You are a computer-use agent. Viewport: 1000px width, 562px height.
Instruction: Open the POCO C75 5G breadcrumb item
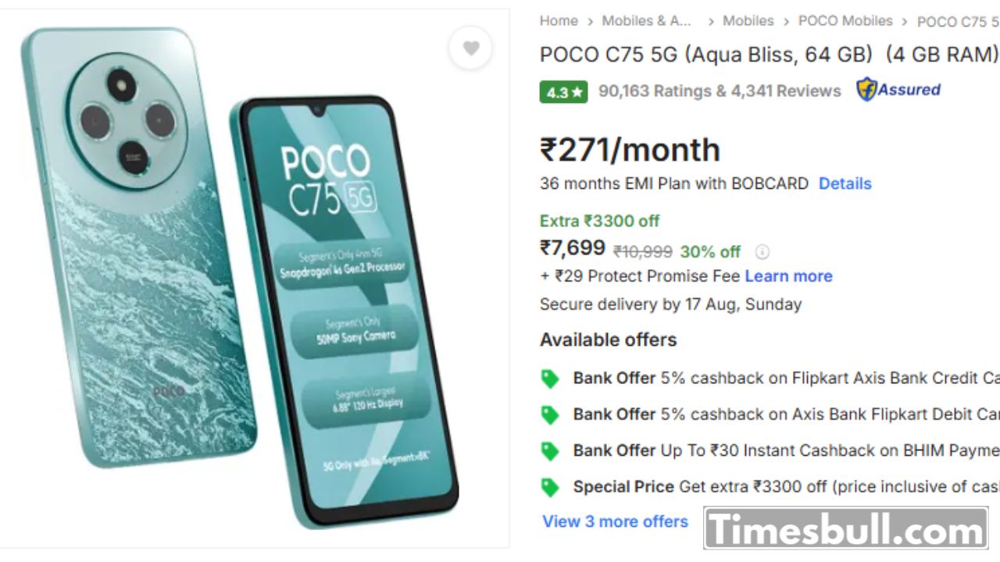958,22
